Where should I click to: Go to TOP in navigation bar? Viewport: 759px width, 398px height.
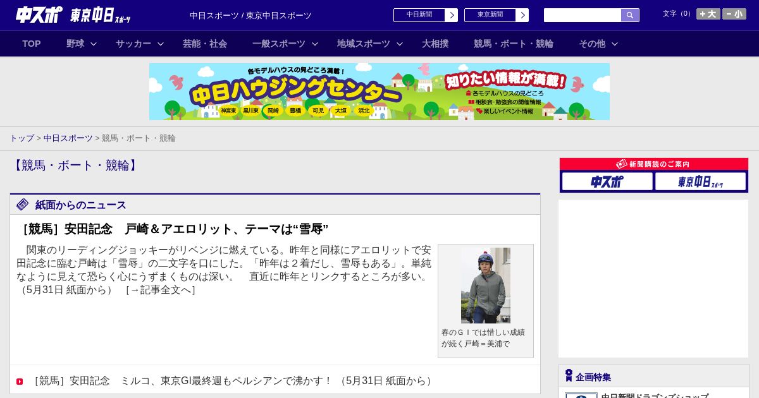pos(32,44)
